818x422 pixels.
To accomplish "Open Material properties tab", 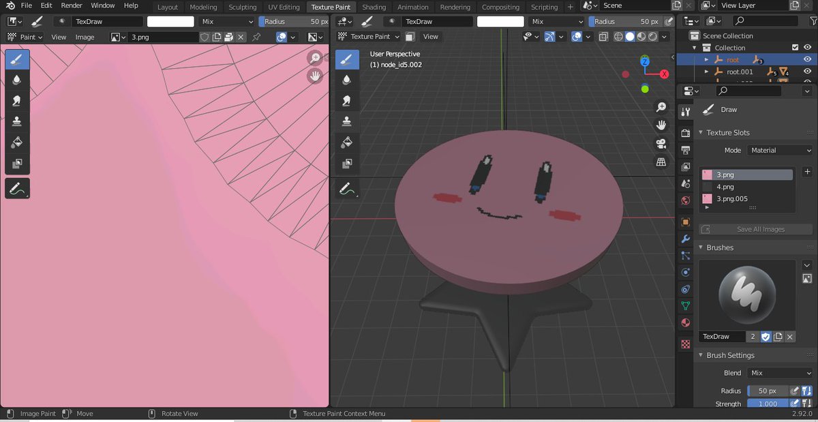I will [x=686, y=322].
